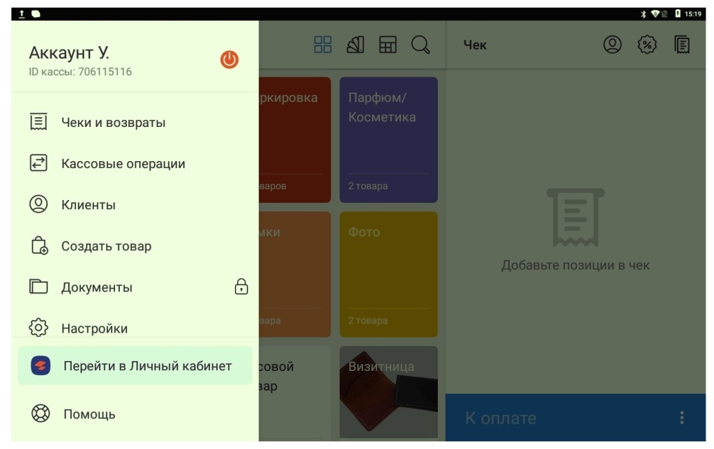Open Настройки from side menu
This screenshot has height=449, width=714.
pos(94,328)
